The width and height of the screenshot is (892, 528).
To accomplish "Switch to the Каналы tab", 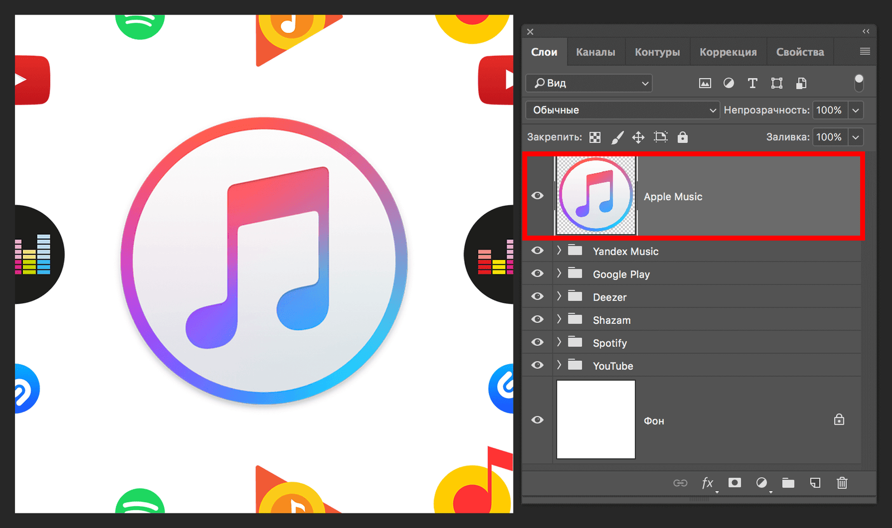I will tap(595, 52).
